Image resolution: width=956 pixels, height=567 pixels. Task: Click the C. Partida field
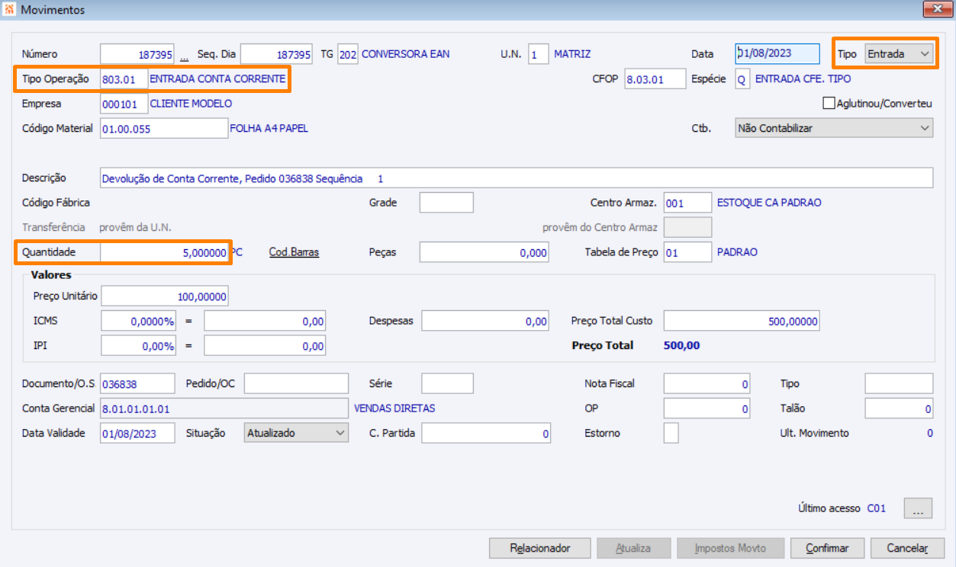coord(485,433)
